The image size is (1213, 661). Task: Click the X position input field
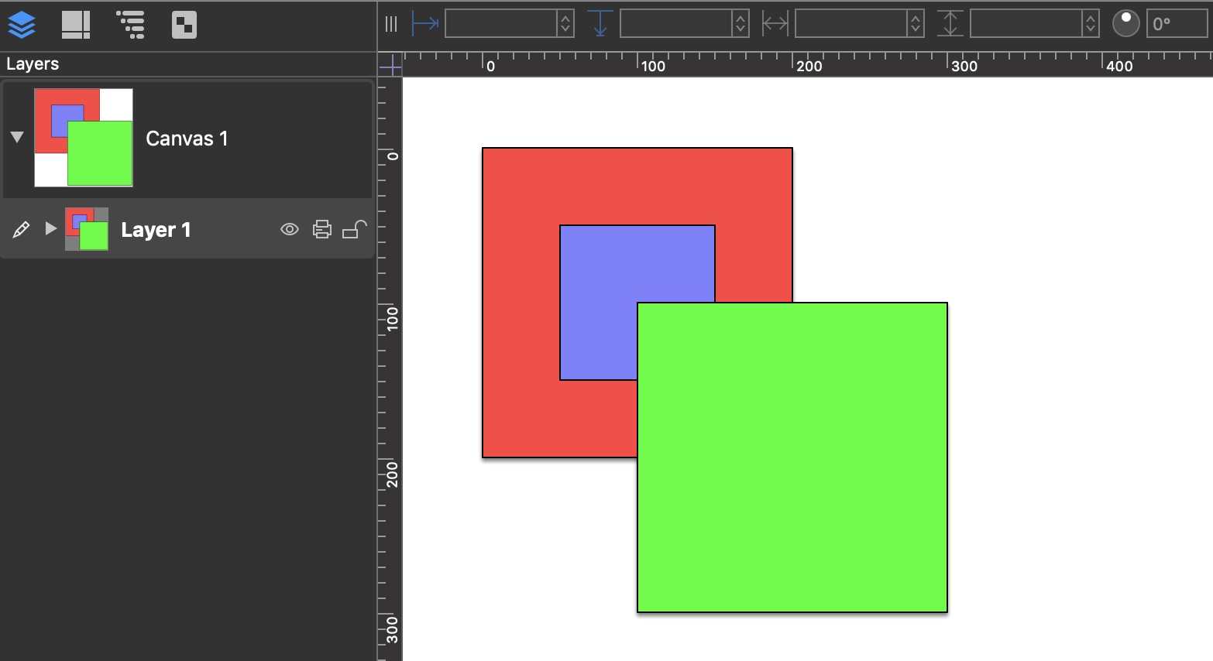coord(501,24)
